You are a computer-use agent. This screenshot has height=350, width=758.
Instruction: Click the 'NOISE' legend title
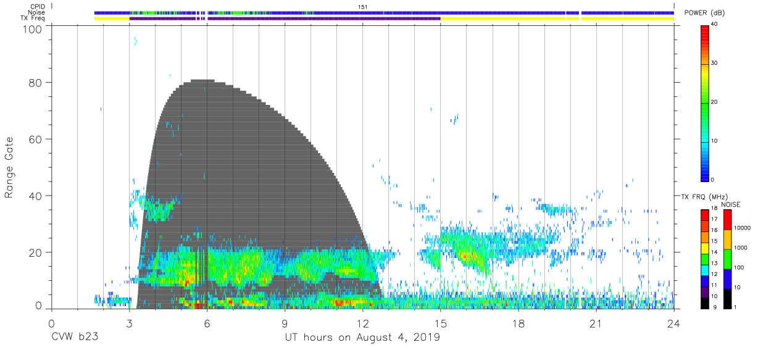[731, 204]
